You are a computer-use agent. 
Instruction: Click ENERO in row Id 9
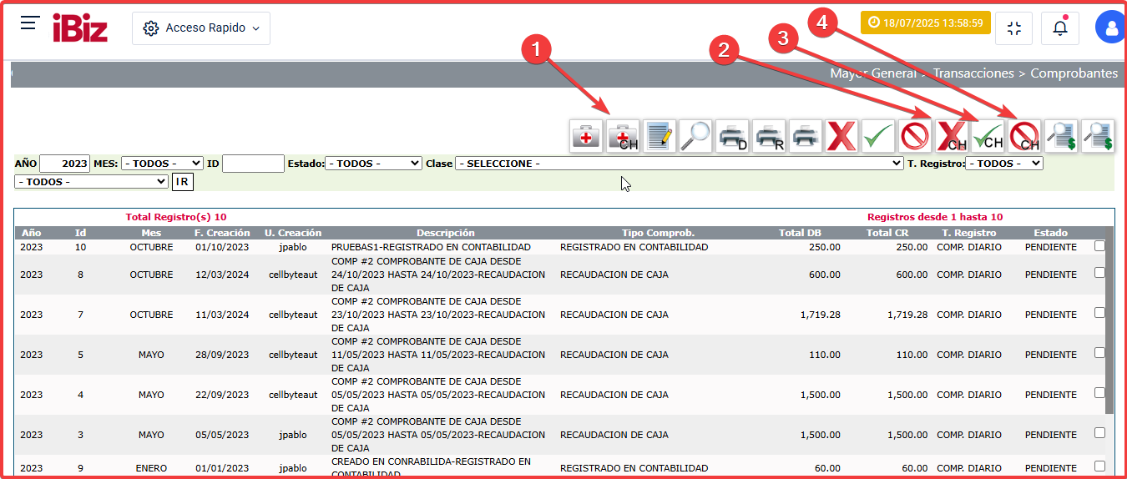151,468
